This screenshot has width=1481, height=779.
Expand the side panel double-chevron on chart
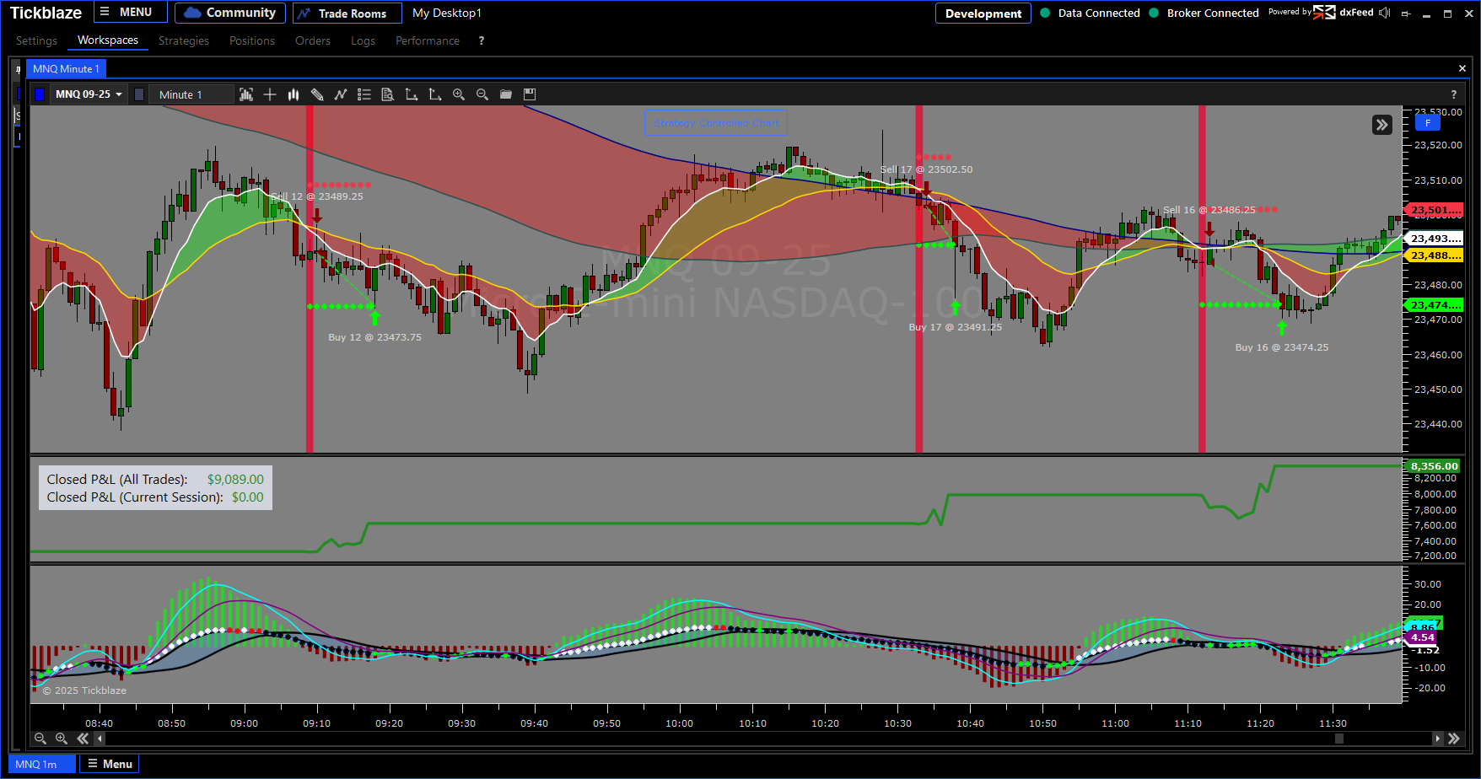click(1381, 125)
